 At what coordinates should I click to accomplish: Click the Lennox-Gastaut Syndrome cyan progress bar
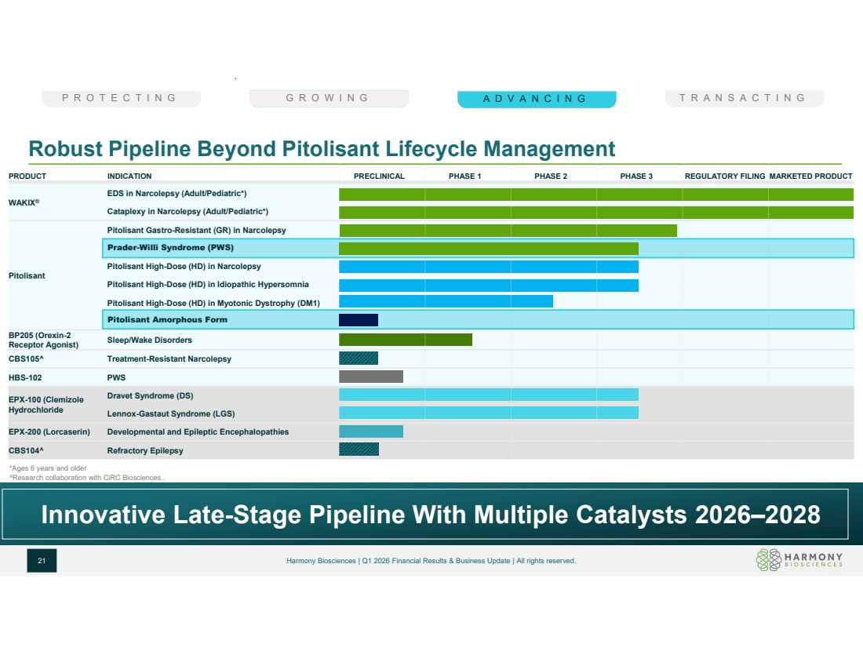489,413
